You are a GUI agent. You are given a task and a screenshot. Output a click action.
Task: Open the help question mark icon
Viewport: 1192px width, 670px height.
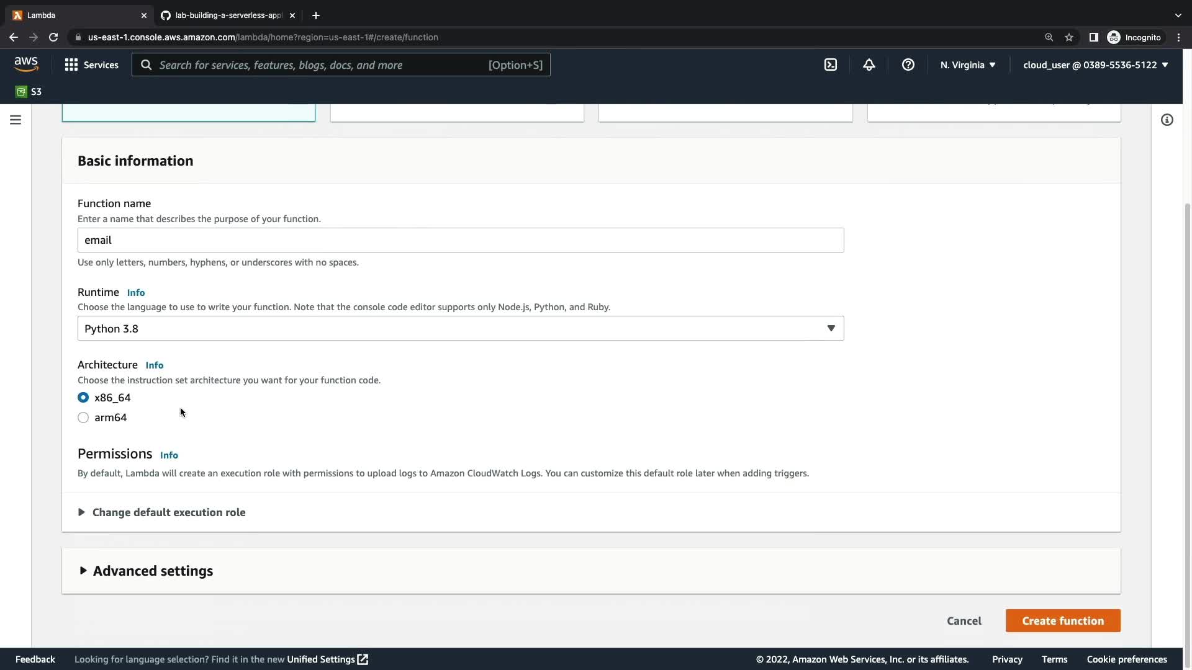click(x=908, y=65)
